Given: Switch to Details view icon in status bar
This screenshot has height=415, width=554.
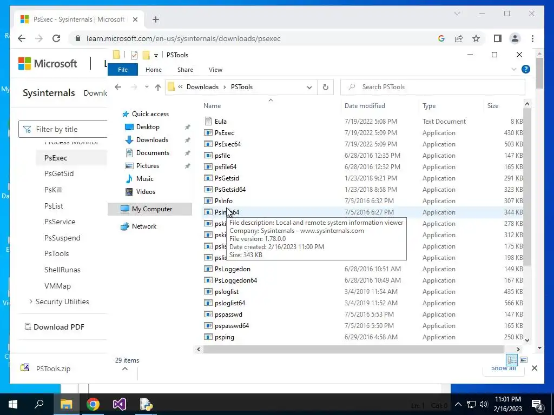Looking at the screenshot, I should click(512, 360).
